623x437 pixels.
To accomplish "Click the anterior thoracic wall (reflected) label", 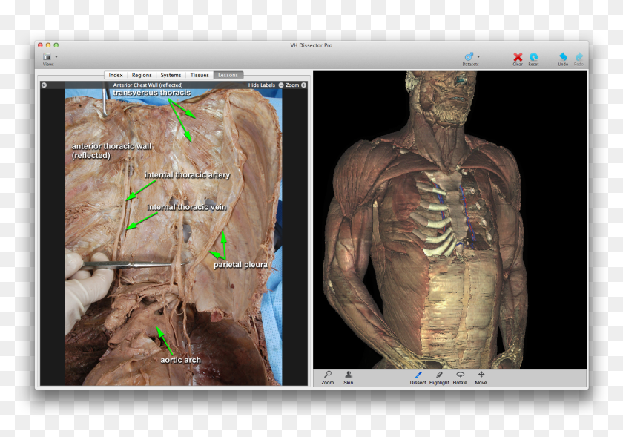I will (x=112, y=151).
